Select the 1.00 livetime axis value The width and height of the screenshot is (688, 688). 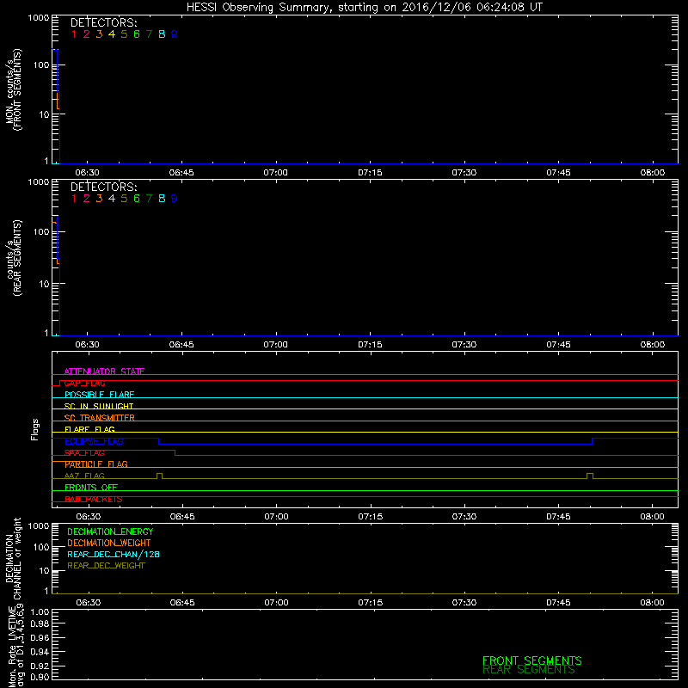pyautogui.click(x=40, y=612)
